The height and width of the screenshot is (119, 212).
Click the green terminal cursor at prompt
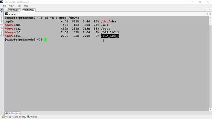45,40
